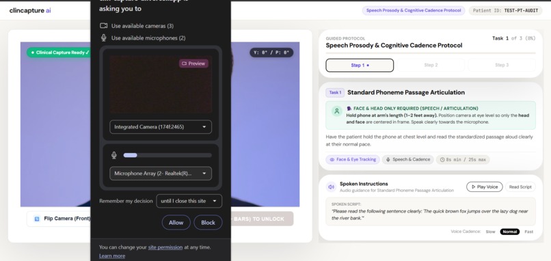The width and height of the screenshot is (551, 261).
Task: Click the Speech Prosody protocol pill in header
Action: (414, 10)
